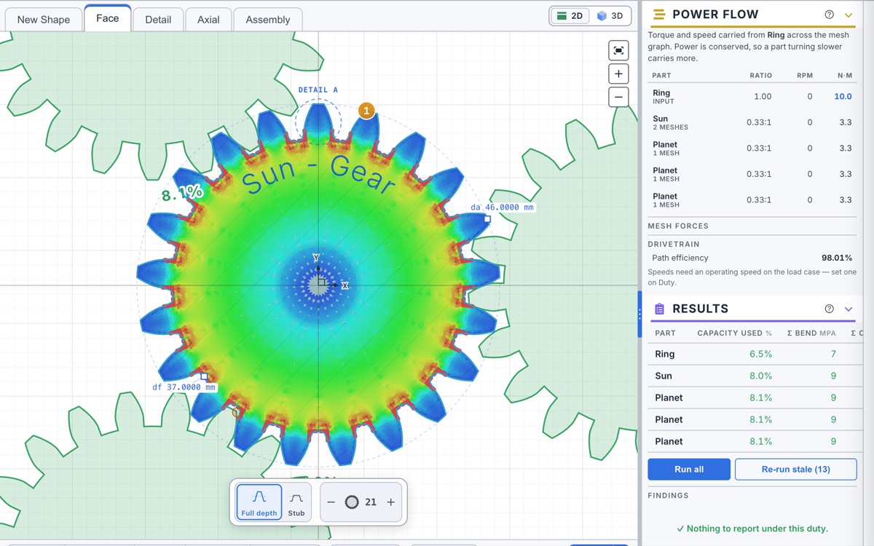The width and height of the screenshot is (874, 546).
Task: Click the da dimension handle square
Action: [487, 218]
